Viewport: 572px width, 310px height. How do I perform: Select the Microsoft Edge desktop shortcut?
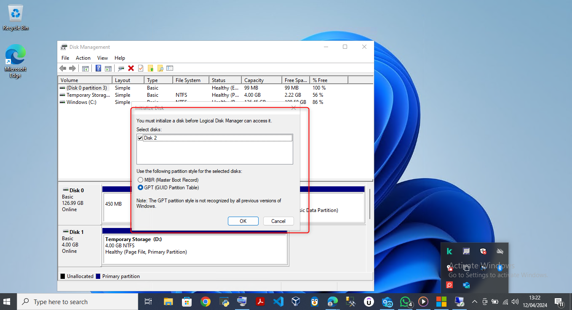16,61
